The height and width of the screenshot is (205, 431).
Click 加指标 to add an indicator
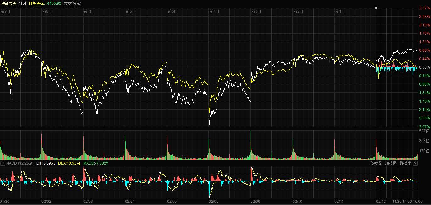click(x=391, y=163)
